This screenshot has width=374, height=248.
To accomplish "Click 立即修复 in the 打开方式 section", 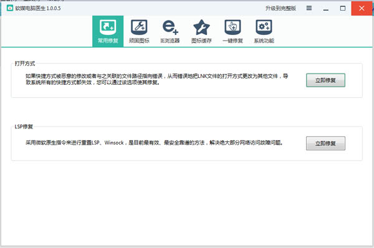I will point(325,80).
